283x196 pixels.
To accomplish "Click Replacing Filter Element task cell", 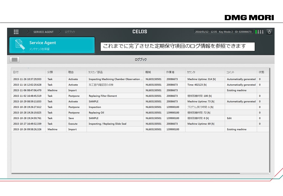I will click(x=115, y=96).
